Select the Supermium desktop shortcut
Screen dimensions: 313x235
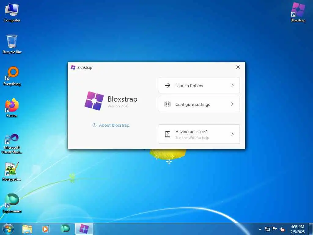(x=12, y=203)
